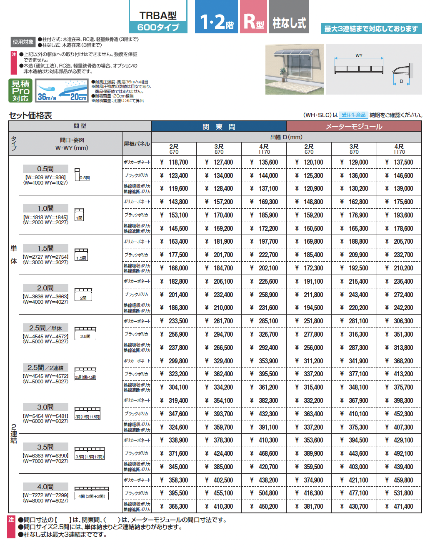The width and height of the screenshot is (430, 550).
Task: Click the blue 1・2階 badge
Action: [216, 17]
